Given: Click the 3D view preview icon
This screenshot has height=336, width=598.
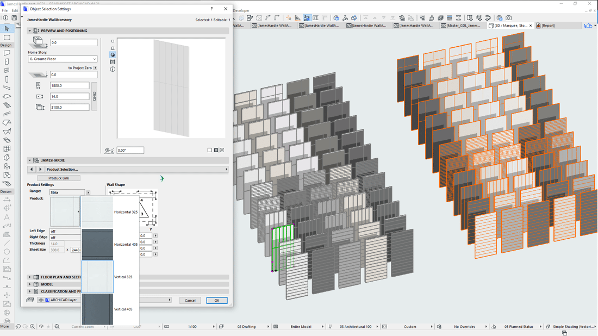Looking at the screenshot, I should tap(113, 55).
